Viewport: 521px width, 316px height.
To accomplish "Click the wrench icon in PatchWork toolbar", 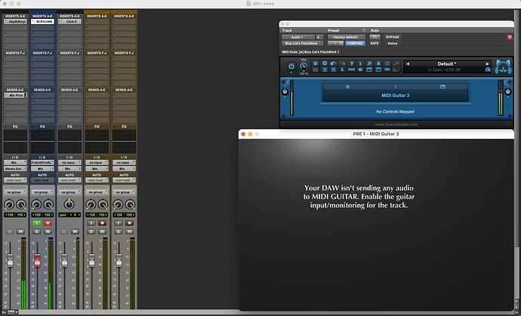I will pyautogui.click(x=396, y=64).
